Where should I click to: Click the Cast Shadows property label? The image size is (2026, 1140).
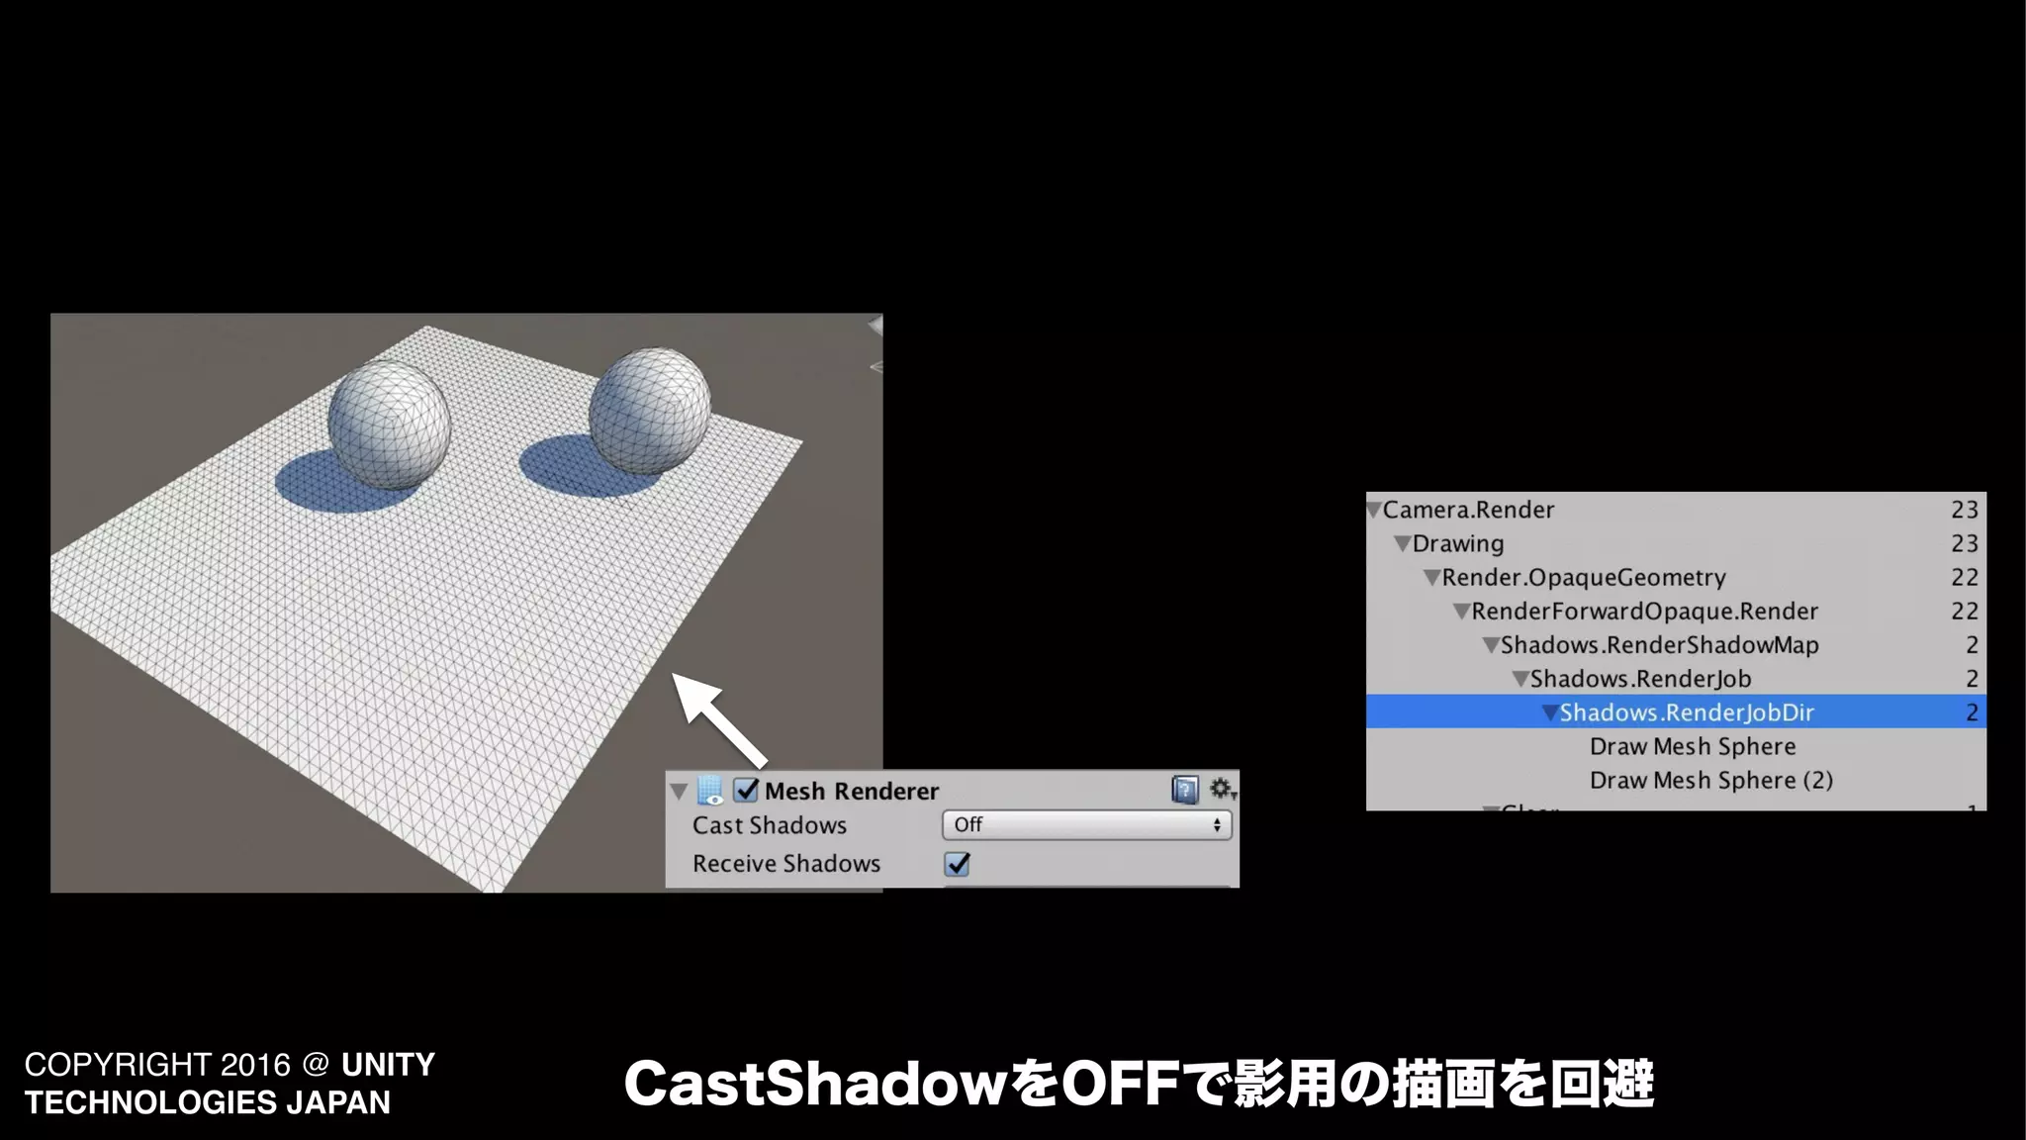click(770, 825)
